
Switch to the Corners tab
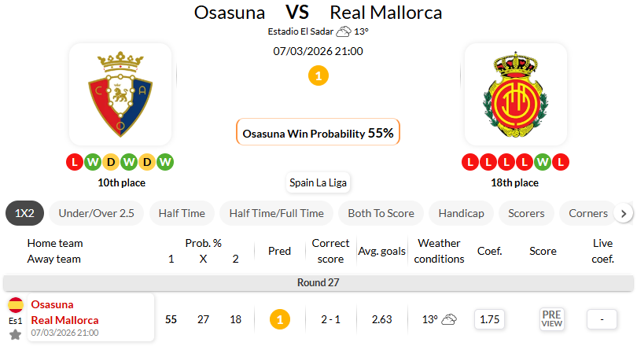pyautogui.click(x=587, y=213)
